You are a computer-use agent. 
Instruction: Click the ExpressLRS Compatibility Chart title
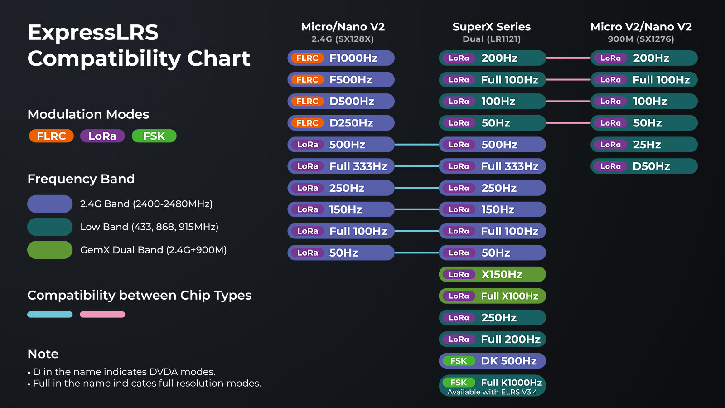[x=139, y=45]
